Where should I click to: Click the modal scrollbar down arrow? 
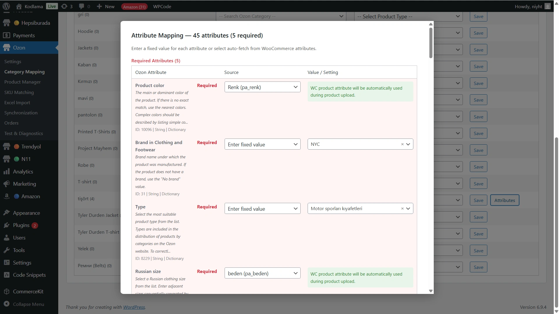point(431,291)
